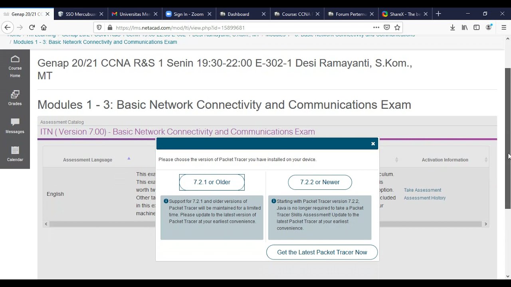The image size is (511, 287).
Task: Click the table scroll-left arrow
Action: [x=46, y=224]
